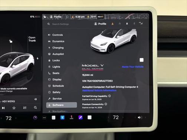The height and width of the screenshot is (140, 187).
Task: Open the Display settings
Action: tap(55, 80)
